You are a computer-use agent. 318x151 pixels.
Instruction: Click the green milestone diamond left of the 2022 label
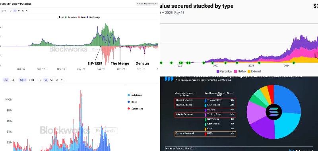point(212,63)
